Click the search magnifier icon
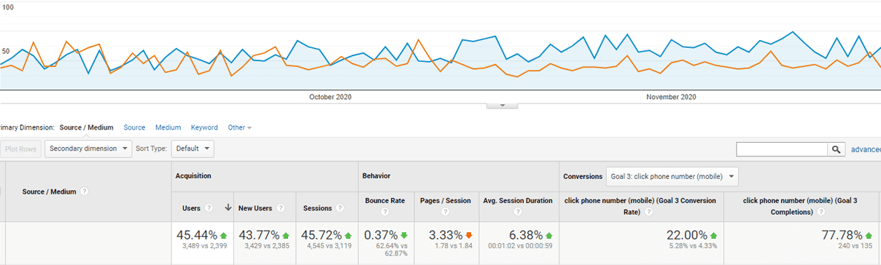The height and width of the screenshot is (265, 881). pos(836,149)
